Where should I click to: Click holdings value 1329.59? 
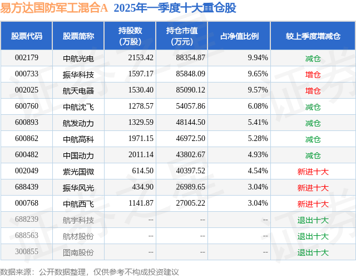141,122
